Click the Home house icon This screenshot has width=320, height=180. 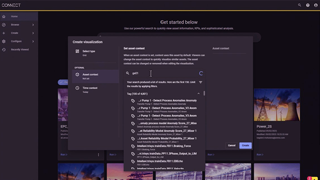[4, 16]
